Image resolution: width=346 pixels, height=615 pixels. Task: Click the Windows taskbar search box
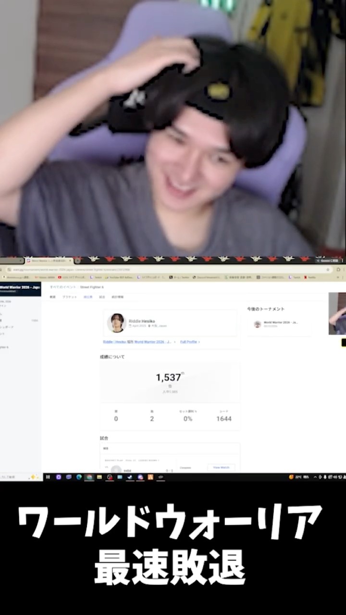pyautogui.click(x=20, y=477)
